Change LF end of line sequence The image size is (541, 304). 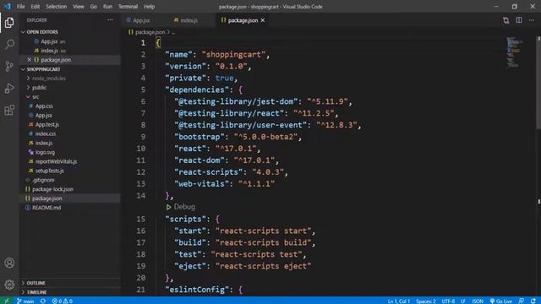(x=463, y=301)
